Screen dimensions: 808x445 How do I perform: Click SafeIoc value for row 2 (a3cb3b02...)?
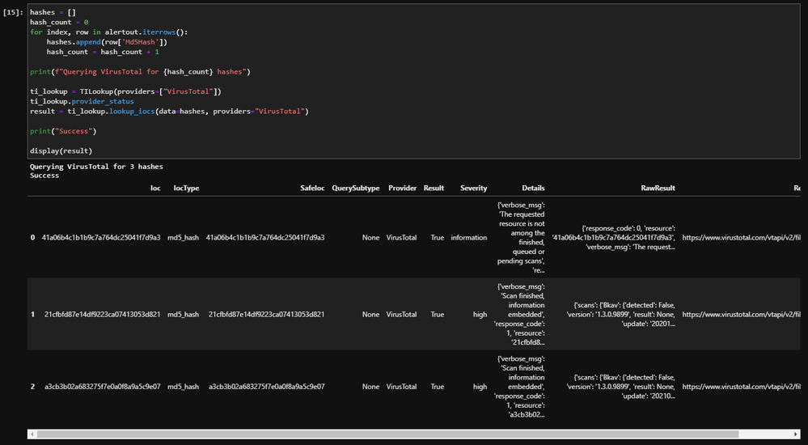click(x=266, y=387)
